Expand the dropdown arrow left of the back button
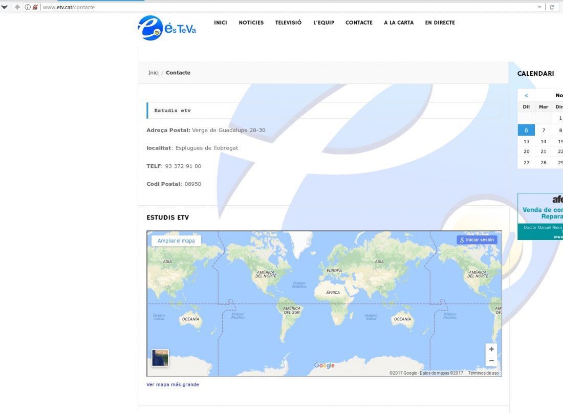This screenshot has width=563, height=413. point(4,7)
